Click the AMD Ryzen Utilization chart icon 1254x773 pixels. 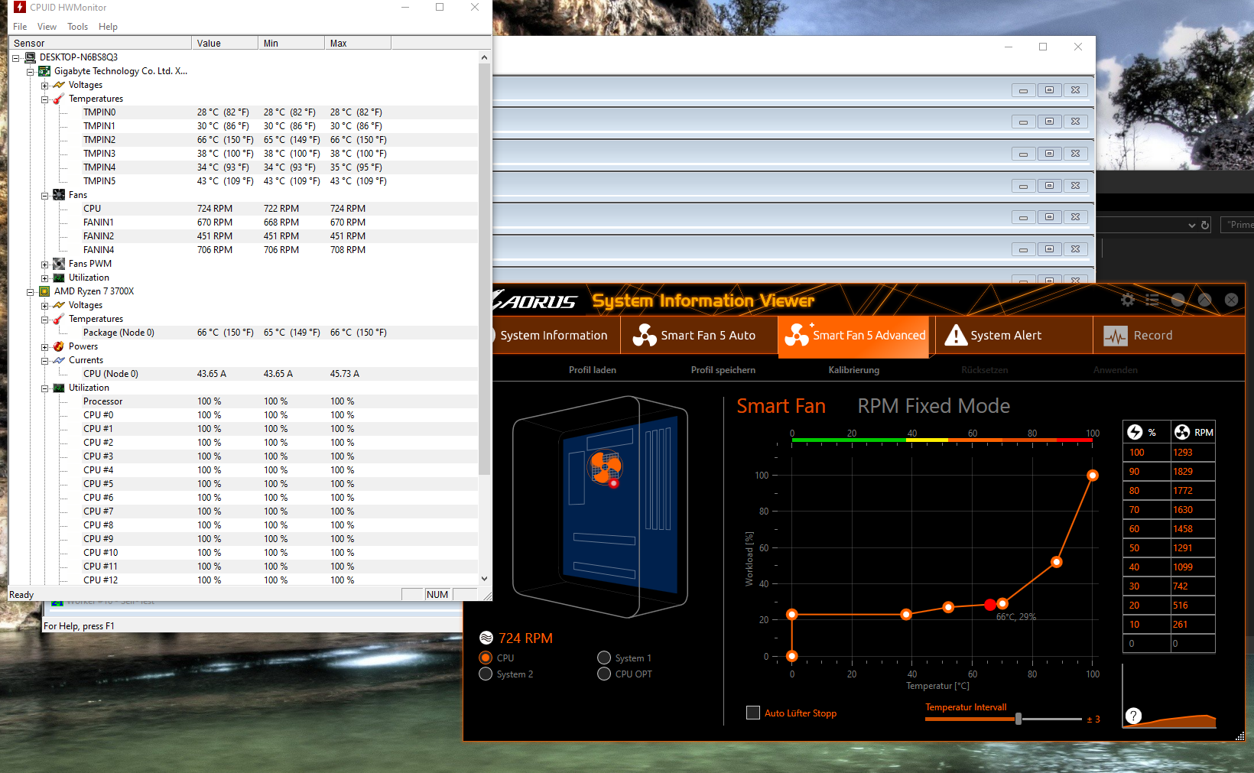59,388
